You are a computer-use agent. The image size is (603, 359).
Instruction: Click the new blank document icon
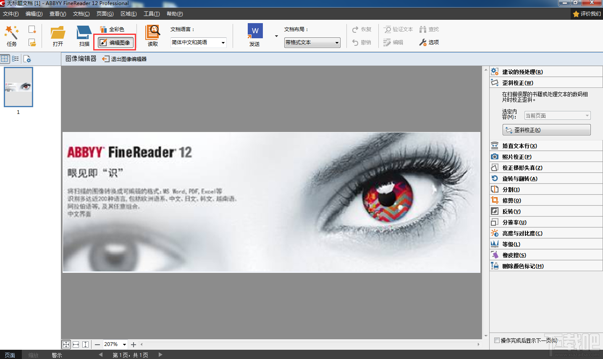32,29
